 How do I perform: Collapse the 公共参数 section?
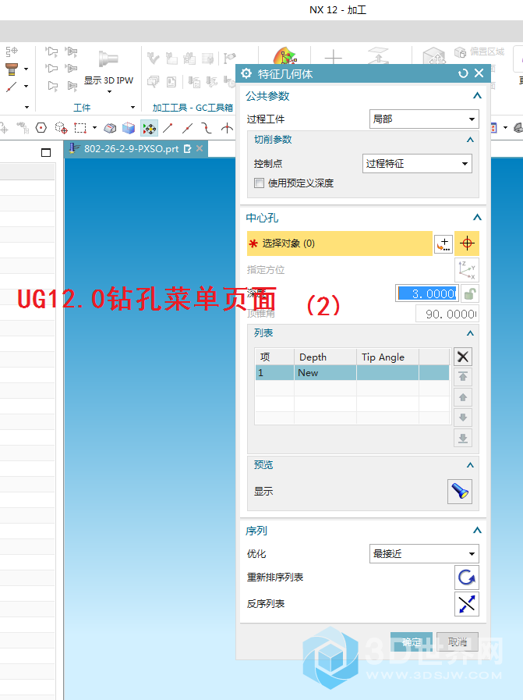pos(477,95)
